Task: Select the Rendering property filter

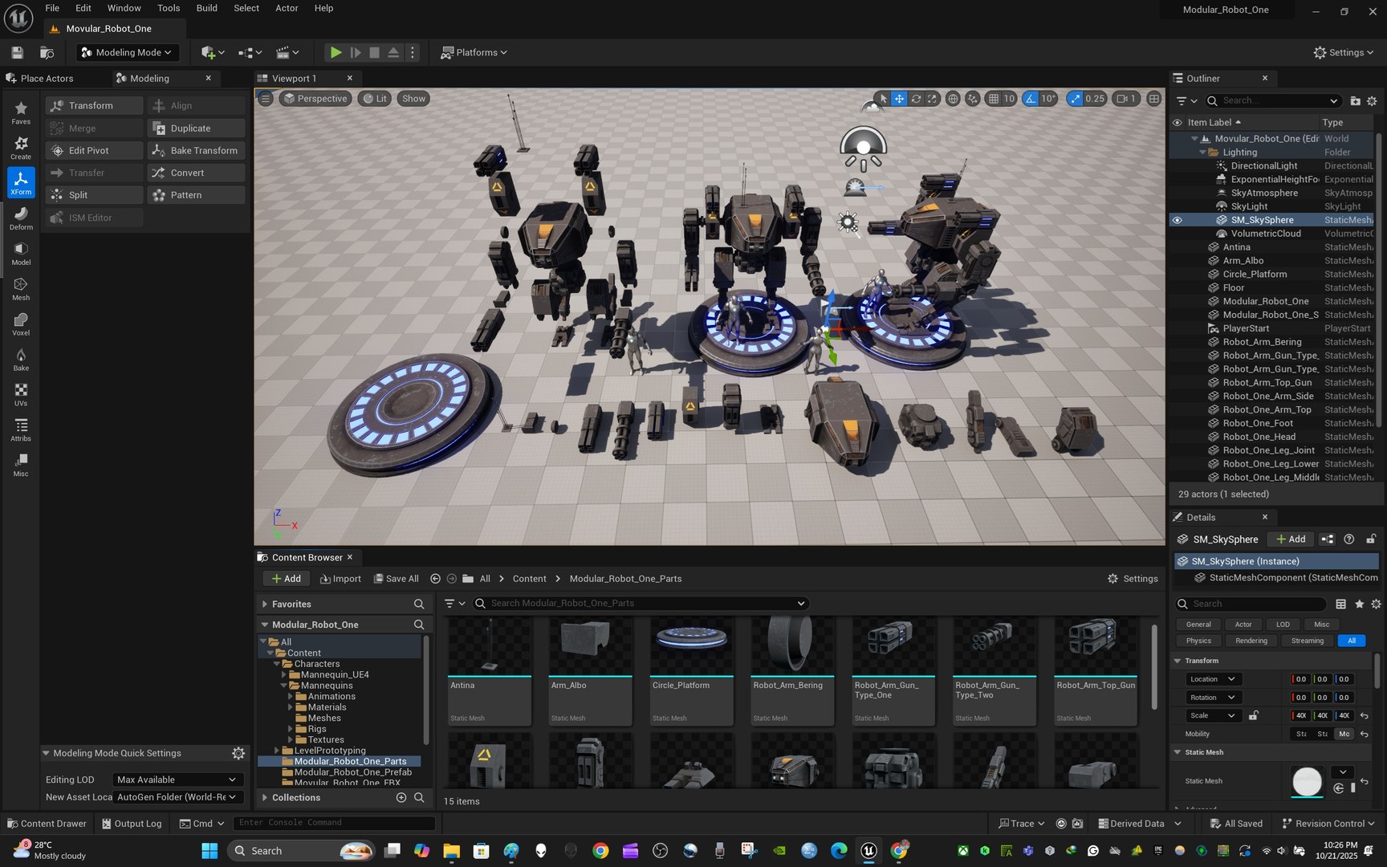Action: pyautogui.click(x=1251, y=641)
